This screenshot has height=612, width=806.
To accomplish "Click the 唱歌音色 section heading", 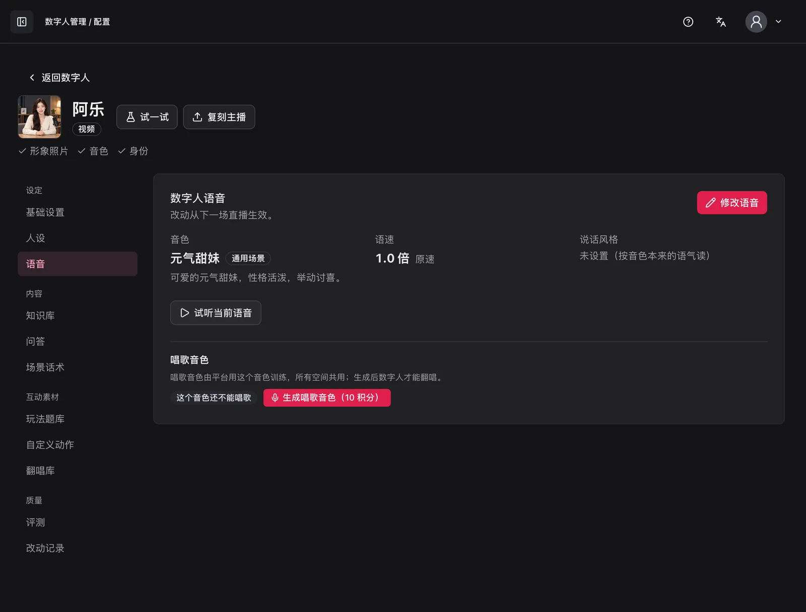I will [189, 360].
